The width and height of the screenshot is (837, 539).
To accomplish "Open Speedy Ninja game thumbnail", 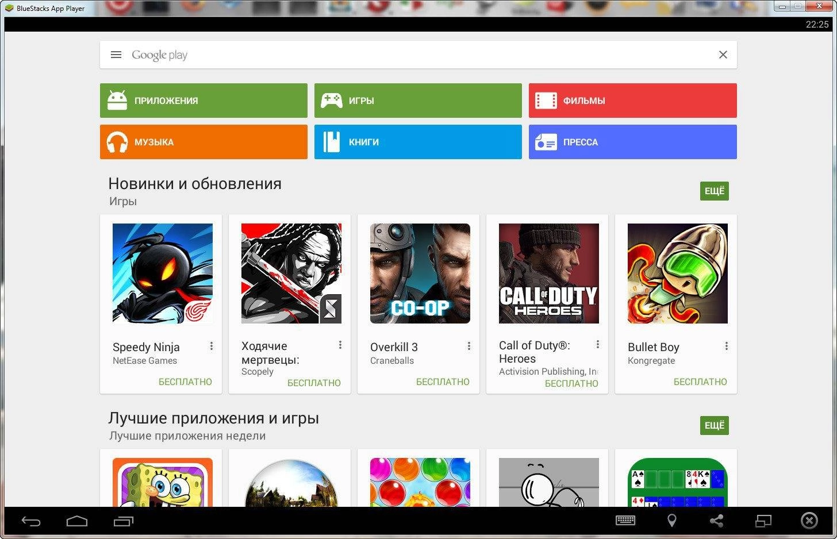I will click(163, 274).
